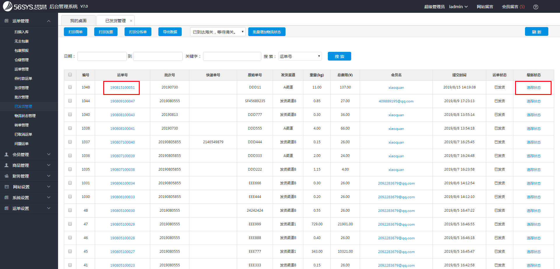Click the 打印发票 button

point(106,31)
